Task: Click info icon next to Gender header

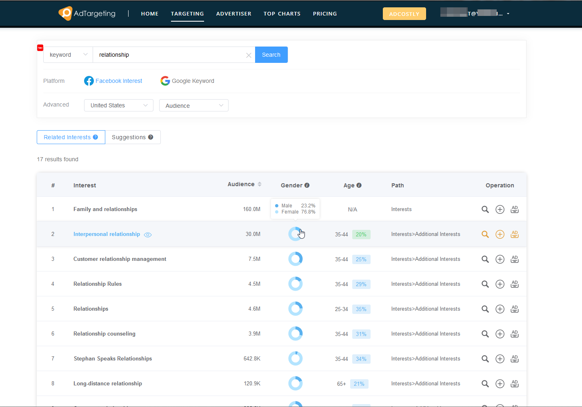Action: tap(307, 185)
